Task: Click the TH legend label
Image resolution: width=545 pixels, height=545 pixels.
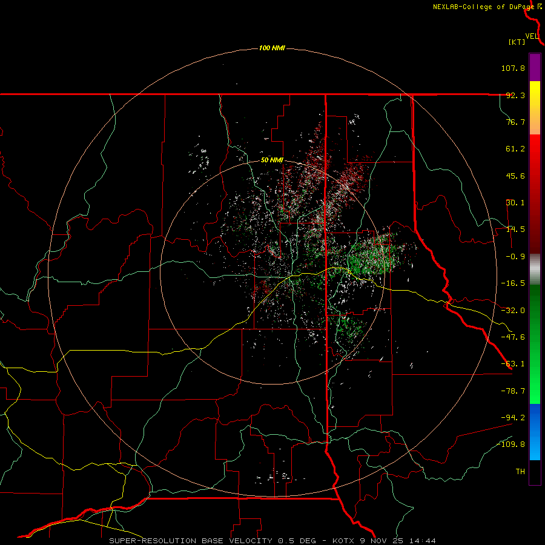Action: [x=520, y=472]
